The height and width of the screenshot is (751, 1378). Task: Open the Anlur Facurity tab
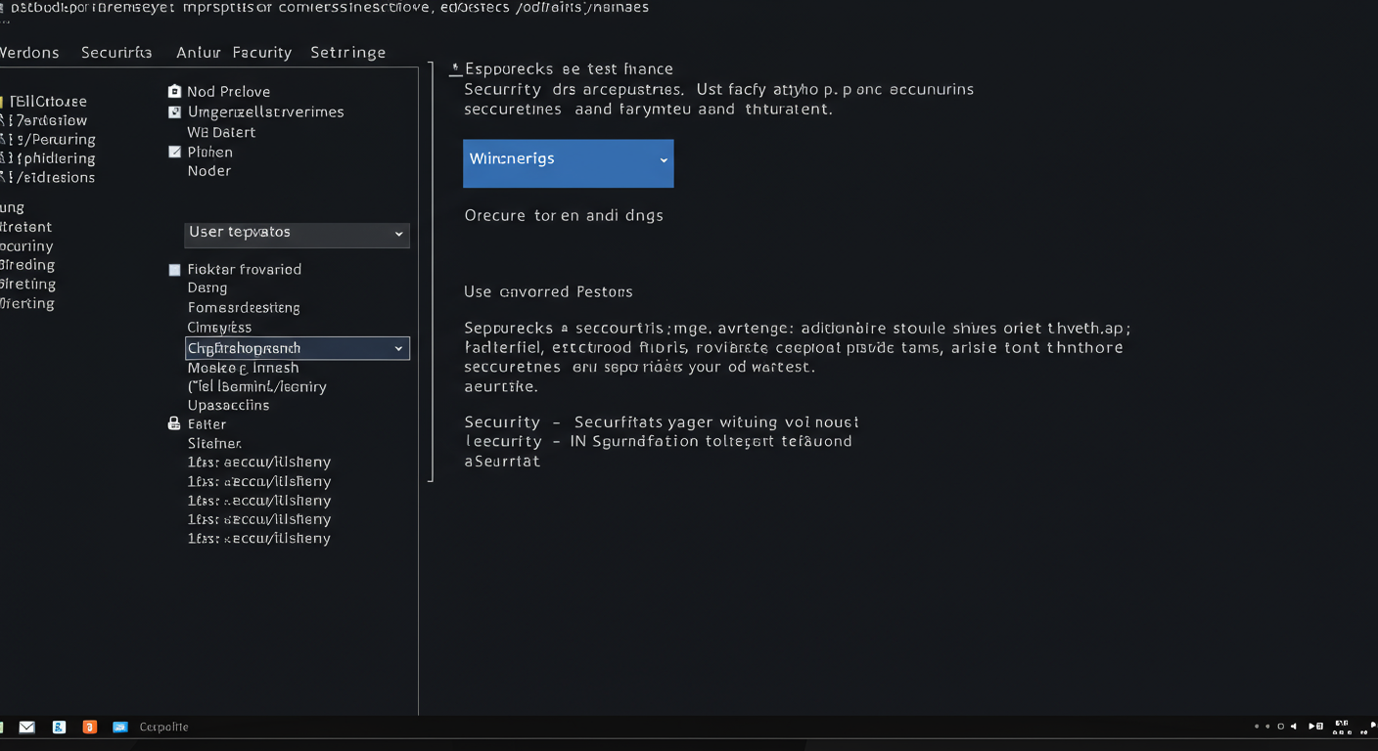(x=234, y=53)
